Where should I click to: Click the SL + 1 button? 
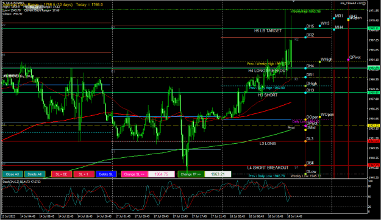84,174
